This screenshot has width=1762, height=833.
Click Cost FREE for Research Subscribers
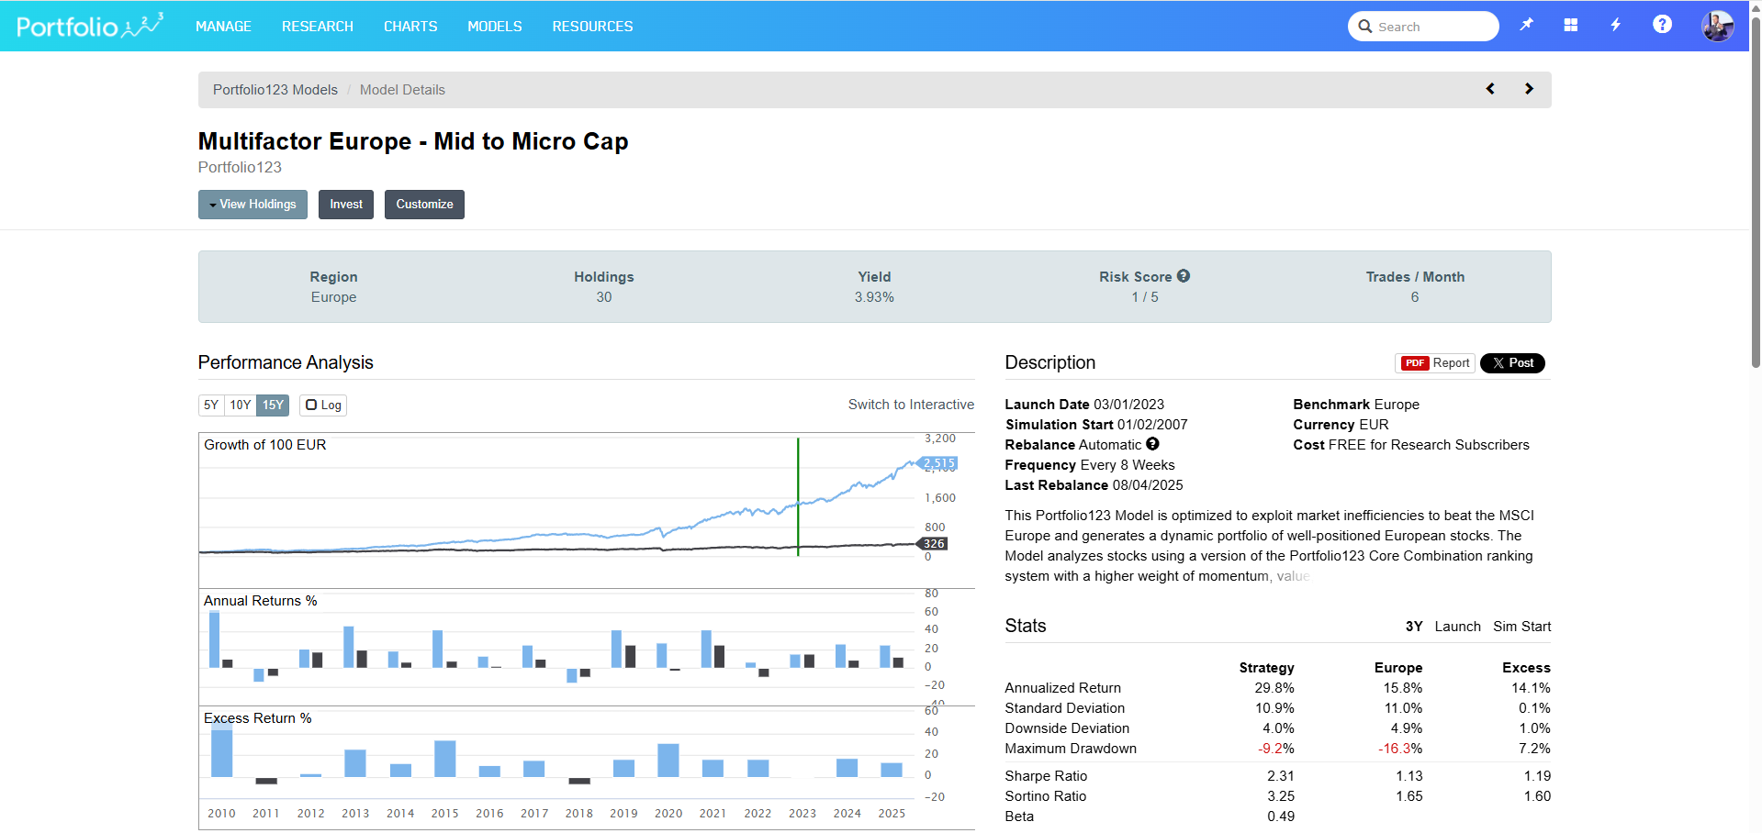[x=1411, y=445]
